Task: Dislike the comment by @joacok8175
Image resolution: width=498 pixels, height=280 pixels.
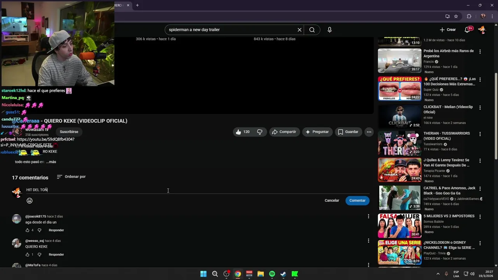Action: tap(39, 230)
